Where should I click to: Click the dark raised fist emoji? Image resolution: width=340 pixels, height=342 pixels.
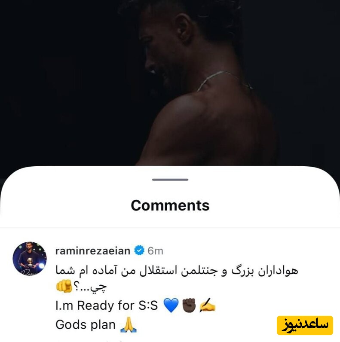coord(189,305)
